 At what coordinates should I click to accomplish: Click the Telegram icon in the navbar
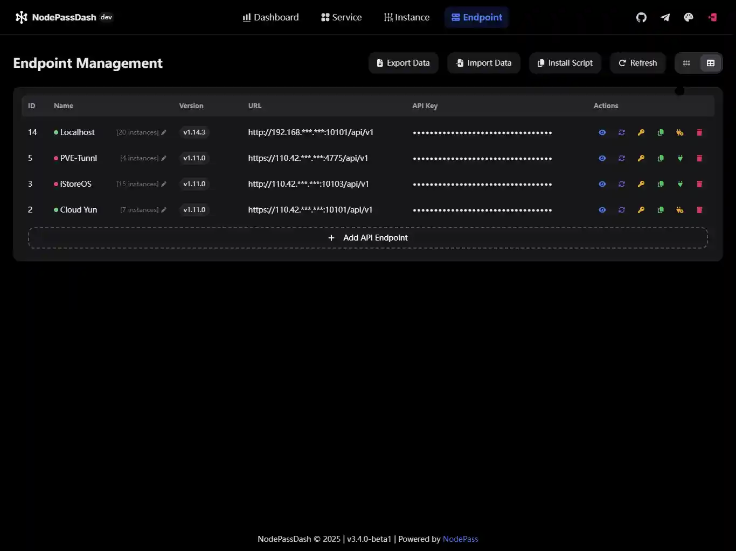click(665, 17)
